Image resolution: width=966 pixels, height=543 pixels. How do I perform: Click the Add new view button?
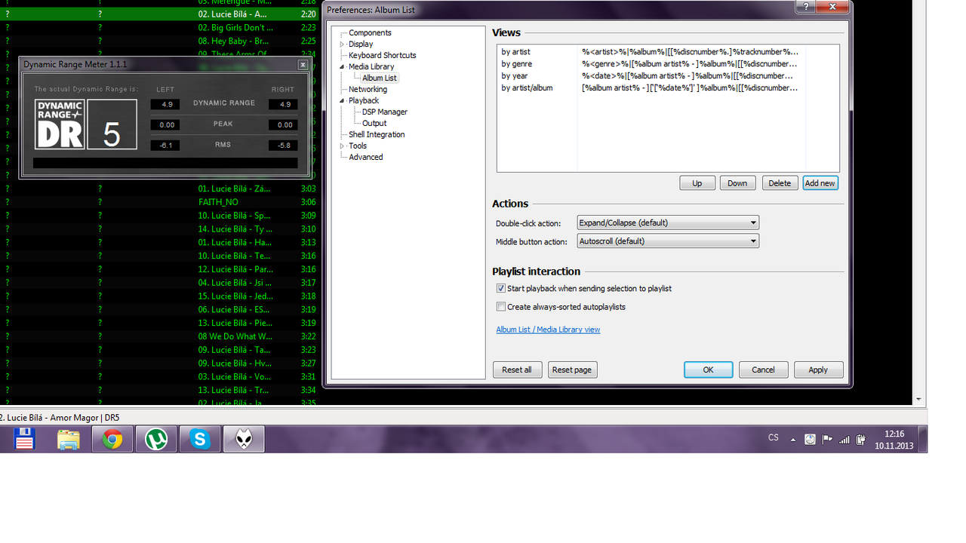pos(820,183)
